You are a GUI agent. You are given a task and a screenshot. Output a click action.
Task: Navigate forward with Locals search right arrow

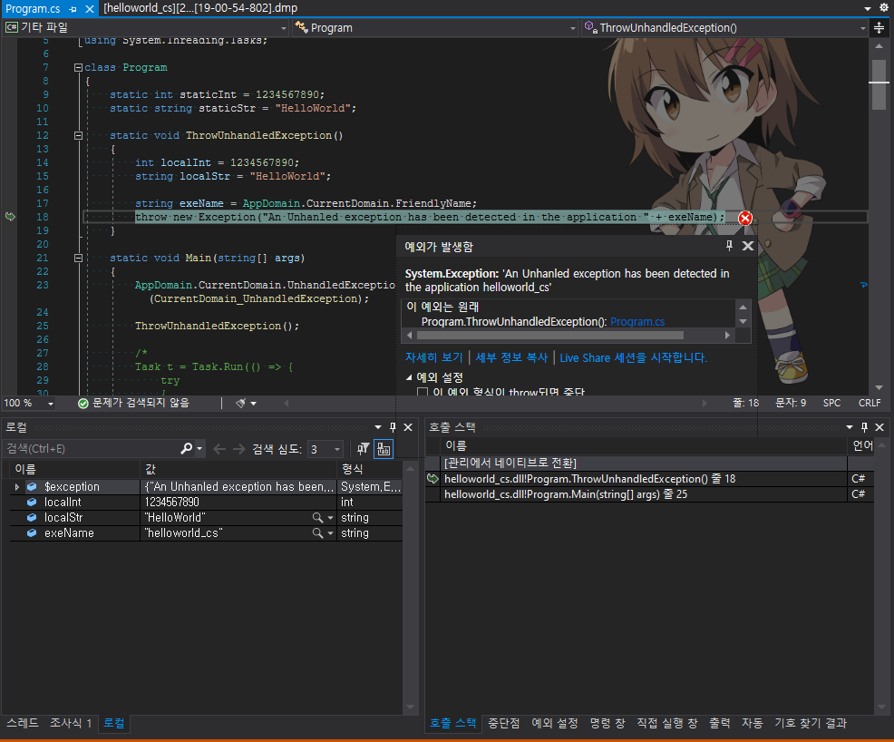pyautogui.click(x=238, y=449)
